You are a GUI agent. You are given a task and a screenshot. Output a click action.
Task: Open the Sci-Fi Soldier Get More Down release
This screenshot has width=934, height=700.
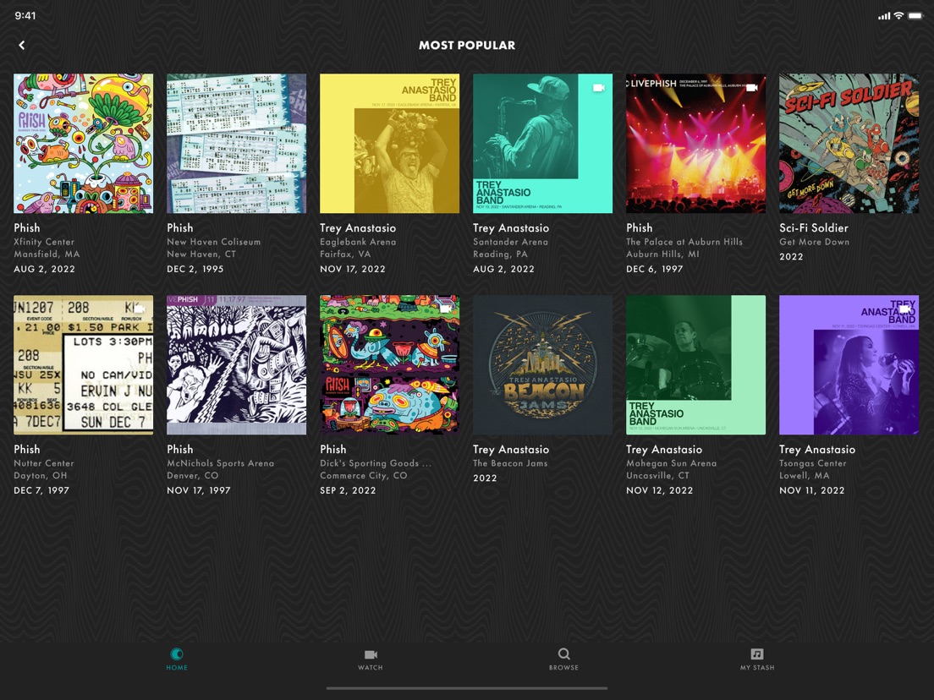click(849, 142)
